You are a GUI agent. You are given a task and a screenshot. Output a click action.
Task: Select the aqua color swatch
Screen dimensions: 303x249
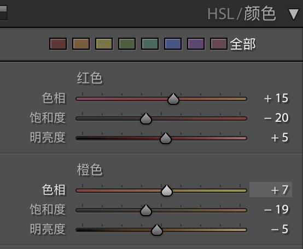coord(150,44)
